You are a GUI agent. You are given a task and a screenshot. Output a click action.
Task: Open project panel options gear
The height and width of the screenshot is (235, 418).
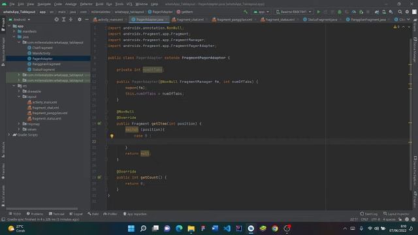(x=80, y=20)
